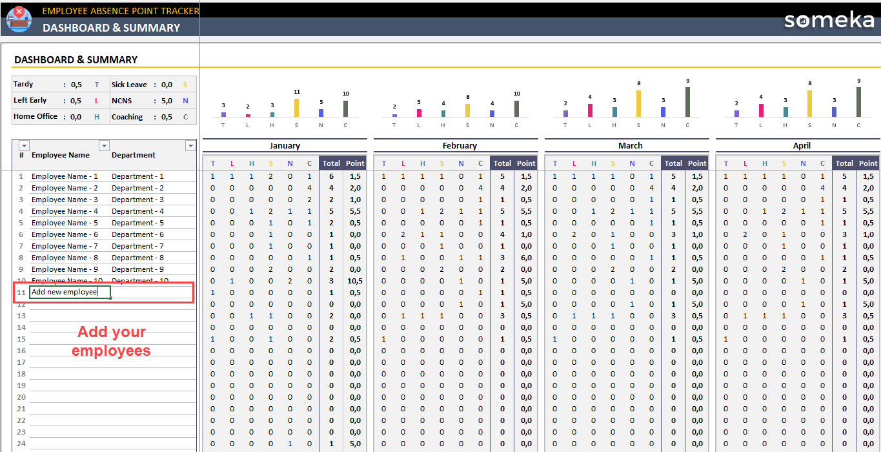Select the Department - 3 cell
This screenshot has width=881, height=452.
137,200
